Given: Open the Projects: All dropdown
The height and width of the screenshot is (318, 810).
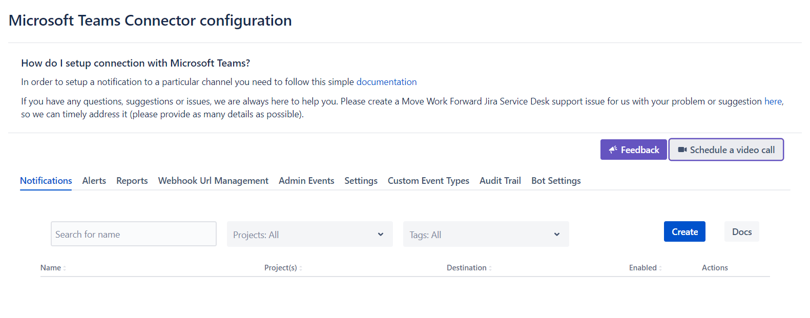Looking at the screenshot, I should click(x=310, y=234).
